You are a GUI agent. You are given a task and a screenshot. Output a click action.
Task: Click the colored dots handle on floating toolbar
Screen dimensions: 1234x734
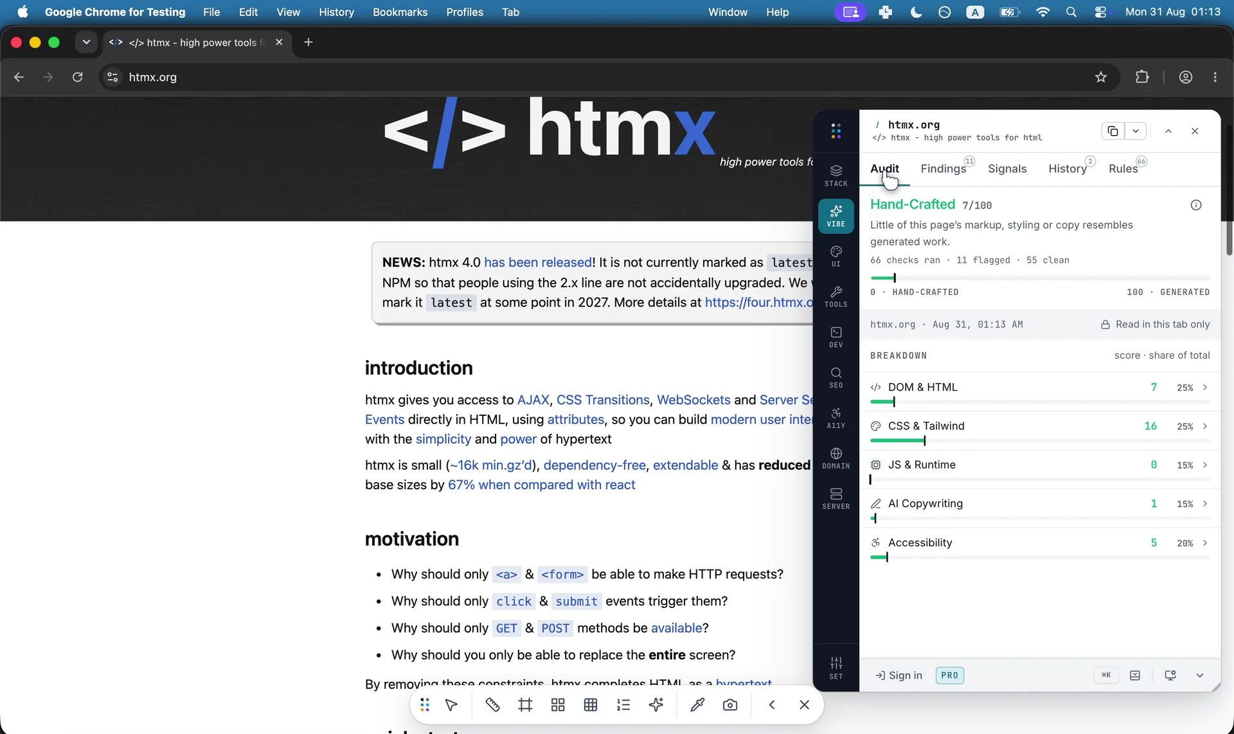click(x=425, y=705)
